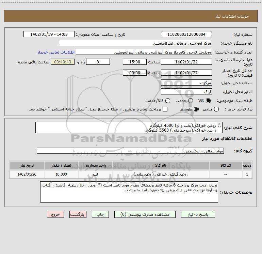Click the 09:00 time field
The width and height of the screenshot is (262, 254).
[x=135, y=73]
